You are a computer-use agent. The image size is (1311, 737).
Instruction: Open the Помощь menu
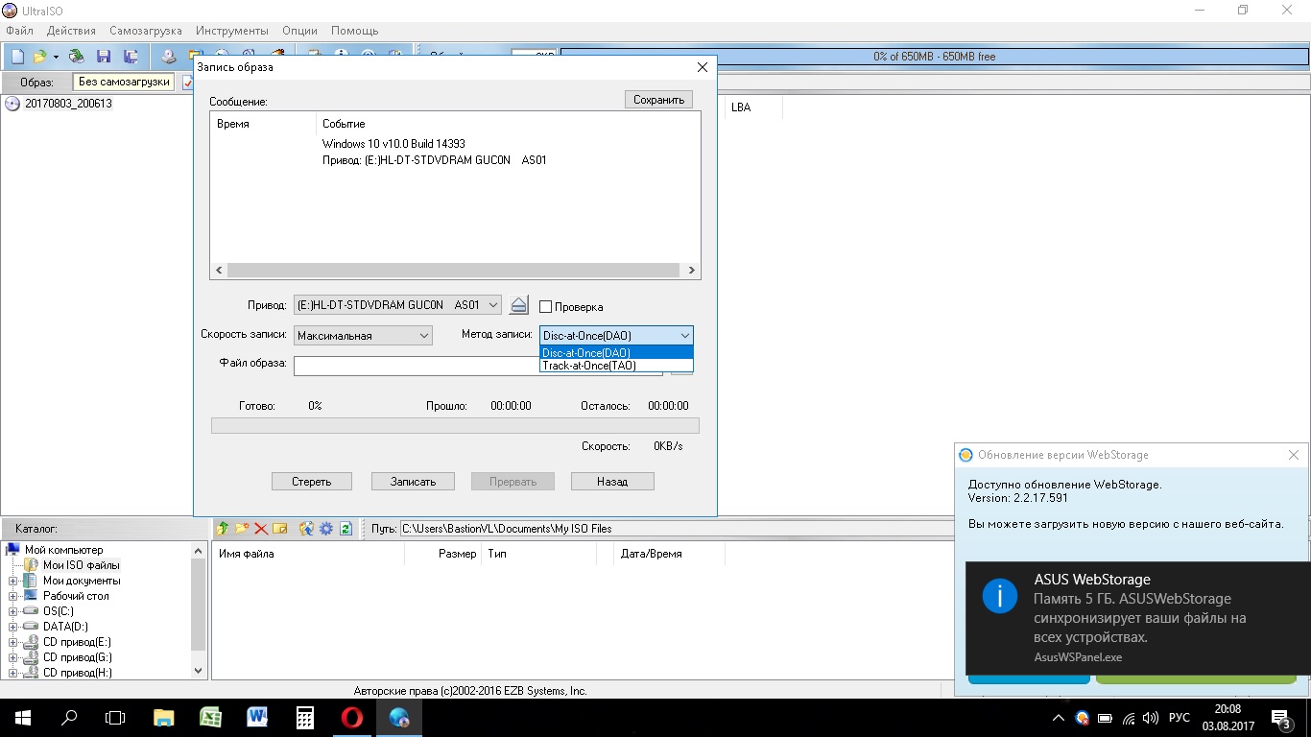pos(355,31)
